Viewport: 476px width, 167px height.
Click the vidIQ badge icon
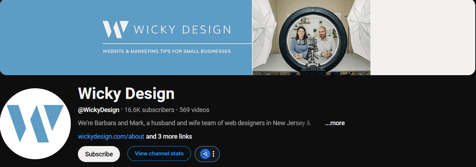coord(205,154)
